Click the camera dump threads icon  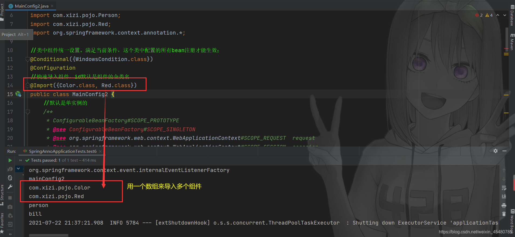pyautogui.click(x=10, y=207)
